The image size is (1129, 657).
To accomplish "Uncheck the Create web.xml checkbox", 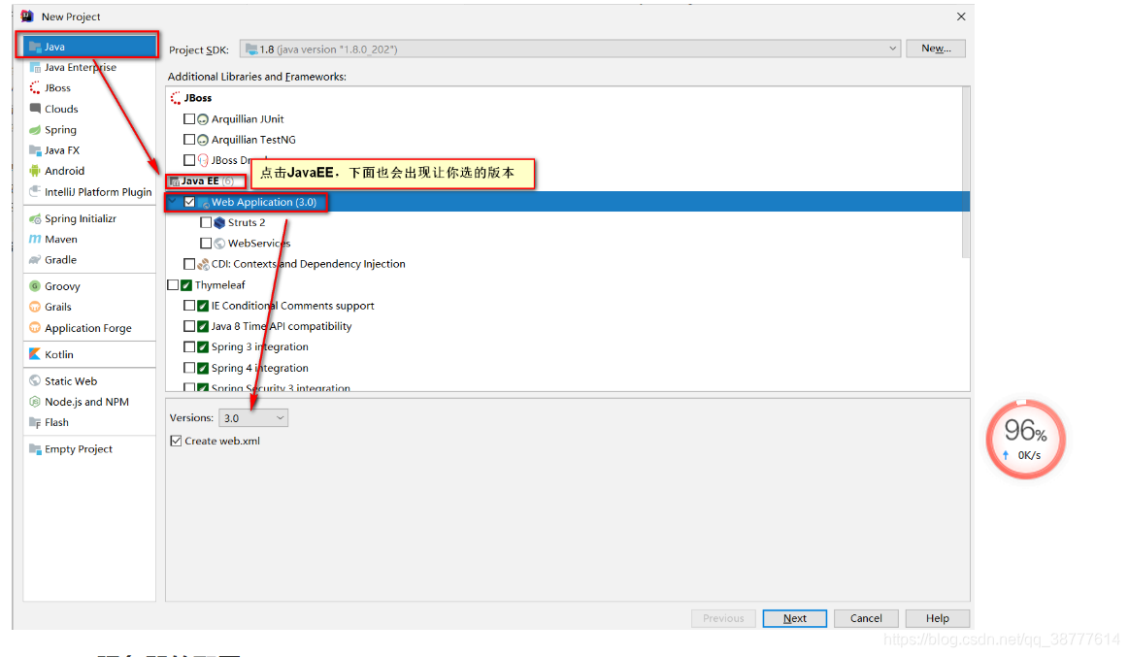I will pyautogui.click(x=176, y=441).
